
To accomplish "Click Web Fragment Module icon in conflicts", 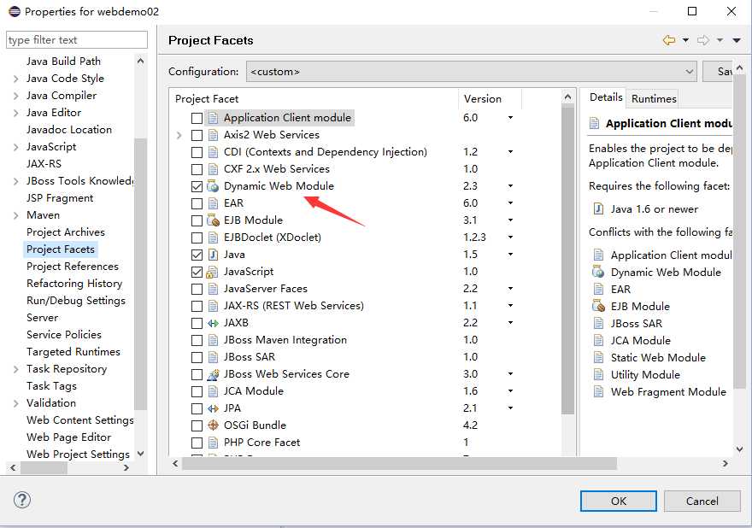I will [598, 392].
